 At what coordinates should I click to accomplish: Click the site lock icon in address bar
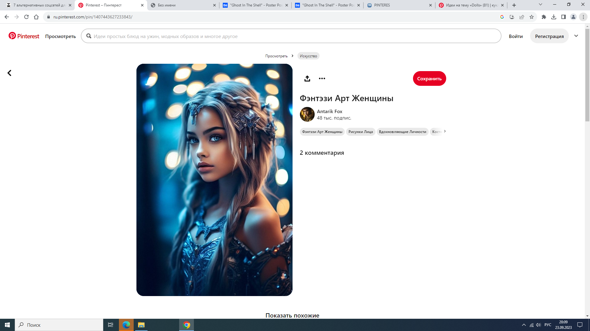tap(48, 17)
